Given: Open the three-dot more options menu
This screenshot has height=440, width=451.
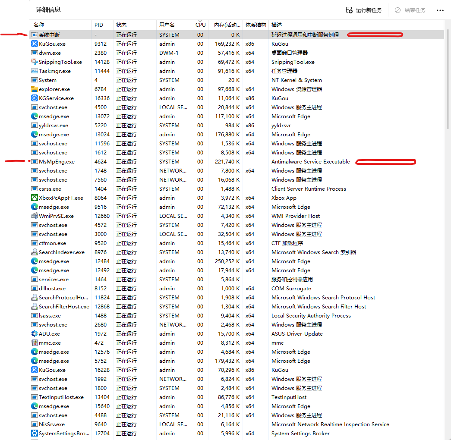Looking at the screenshot, I should (440, 10).
